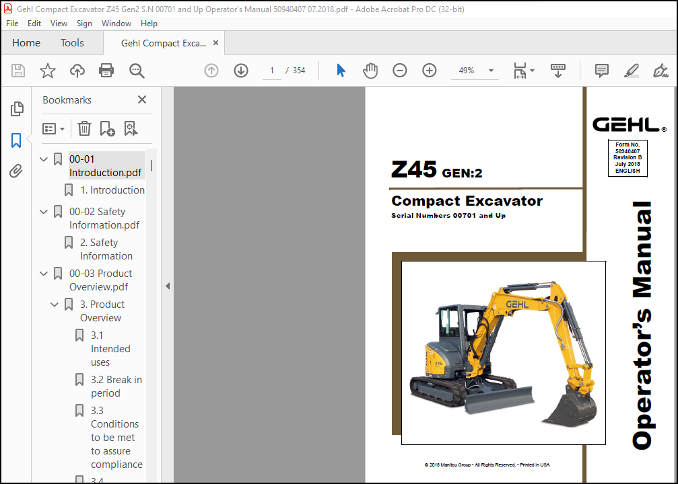
Task: Select Gehl Compact Exca document tab
Action: [164, 43]
